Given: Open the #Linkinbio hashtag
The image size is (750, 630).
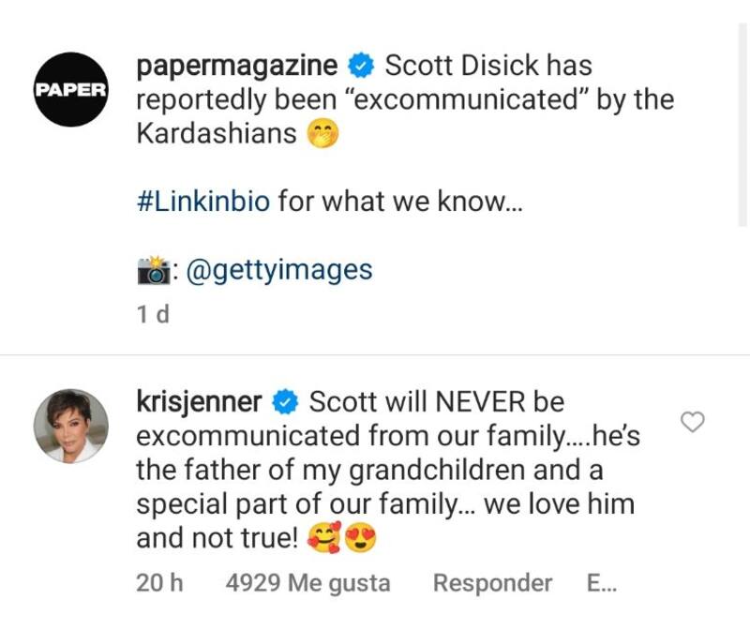Looking at the screenshot, I should click(x=203, y=202).
